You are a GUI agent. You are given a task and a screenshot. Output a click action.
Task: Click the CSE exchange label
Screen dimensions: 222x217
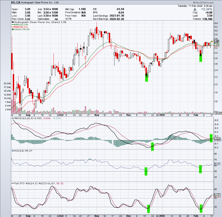(56, 3)
